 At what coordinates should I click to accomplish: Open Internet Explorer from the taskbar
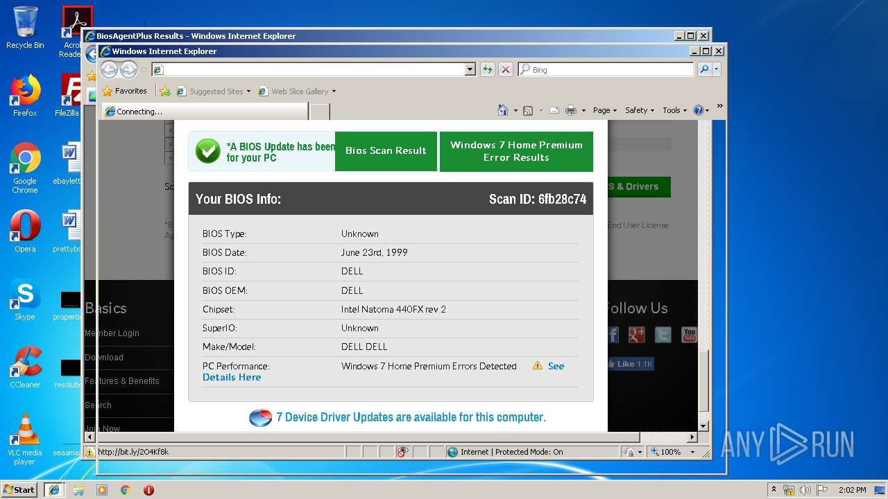coord(54,489)
